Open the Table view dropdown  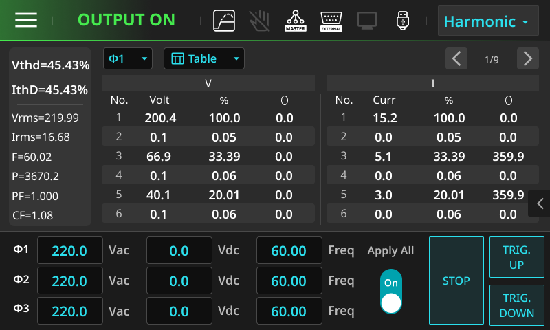203,59
